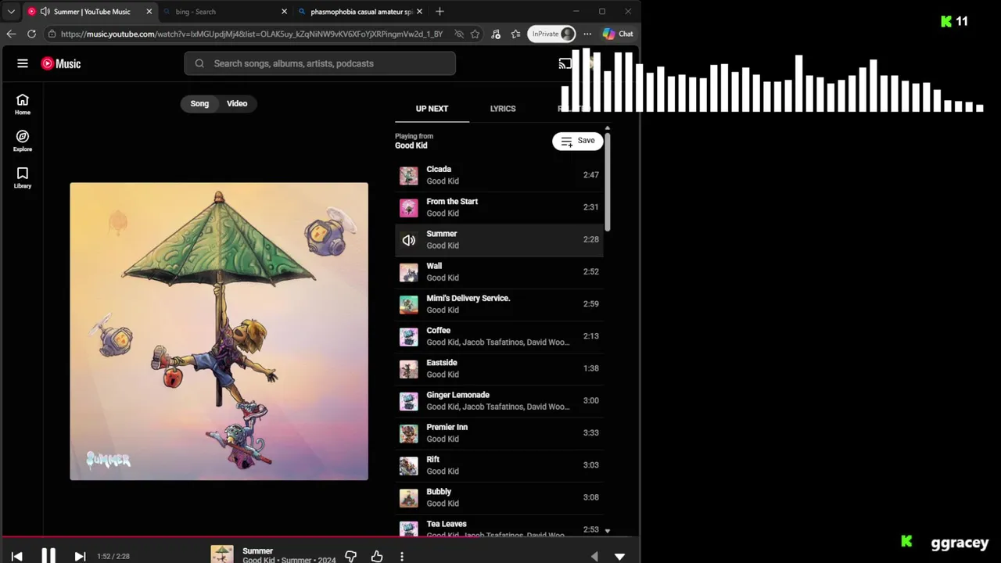Select Eastside in the queue
The width and height of the screenshot is (1001, 563).
click(x=499, y=368)
